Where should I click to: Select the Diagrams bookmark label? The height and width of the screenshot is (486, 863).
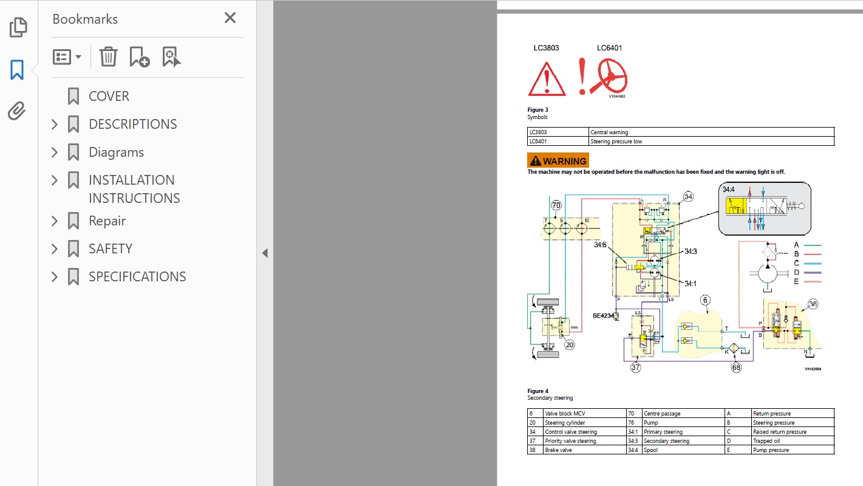click(116, 152)
